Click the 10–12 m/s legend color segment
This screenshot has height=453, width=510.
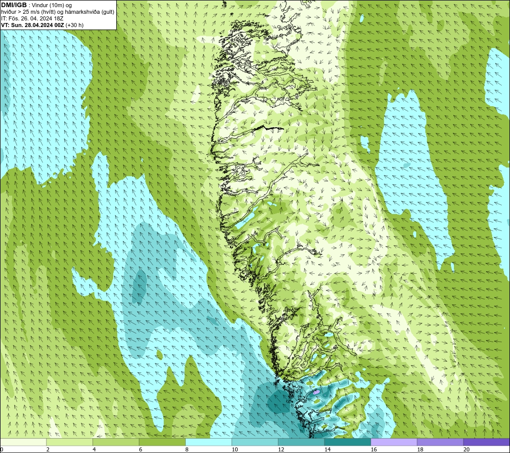point(255,442)
